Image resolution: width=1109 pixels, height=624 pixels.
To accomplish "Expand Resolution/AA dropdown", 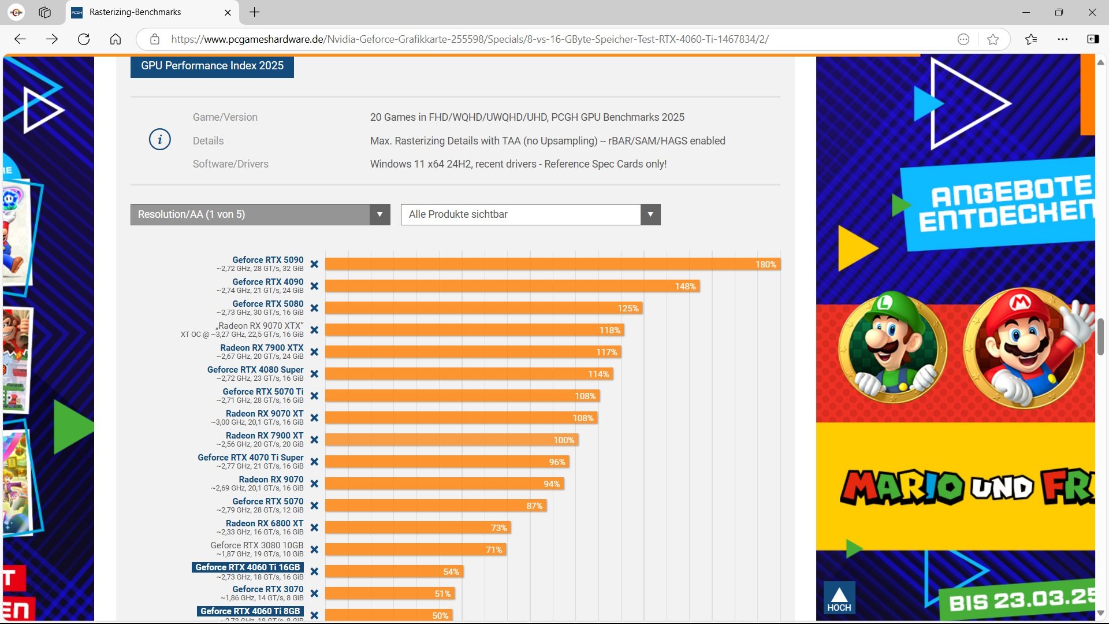I will [260, 214].
